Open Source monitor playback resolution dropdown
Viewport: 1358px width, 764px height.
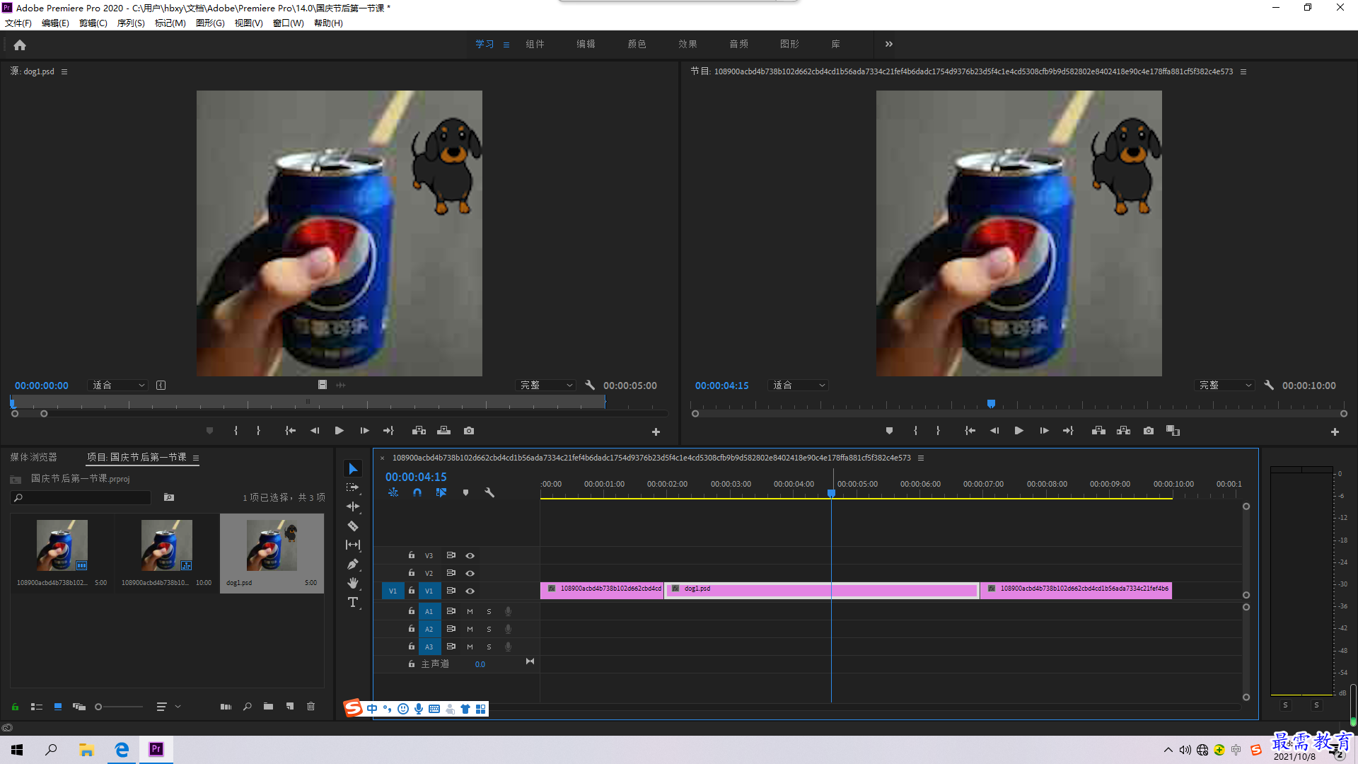tap(545, 386)
